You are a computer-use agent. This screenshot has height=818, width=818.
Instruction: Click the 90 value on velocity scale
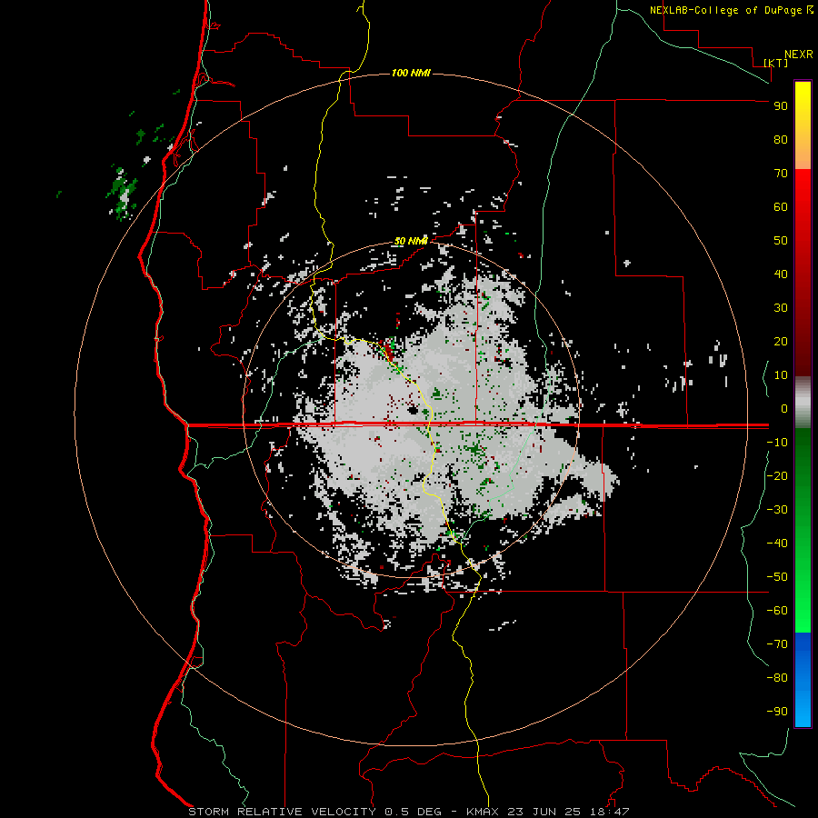(x=781, y=106)
